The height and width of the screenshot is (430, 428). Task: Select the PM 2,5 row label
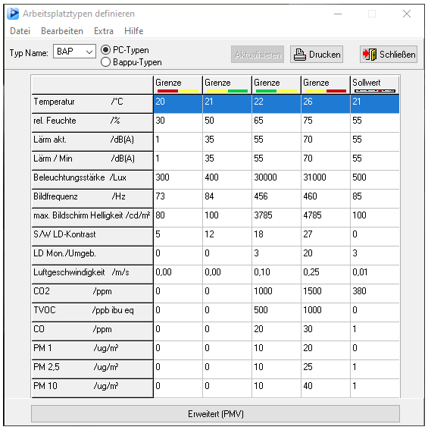[x=92, y=369]
